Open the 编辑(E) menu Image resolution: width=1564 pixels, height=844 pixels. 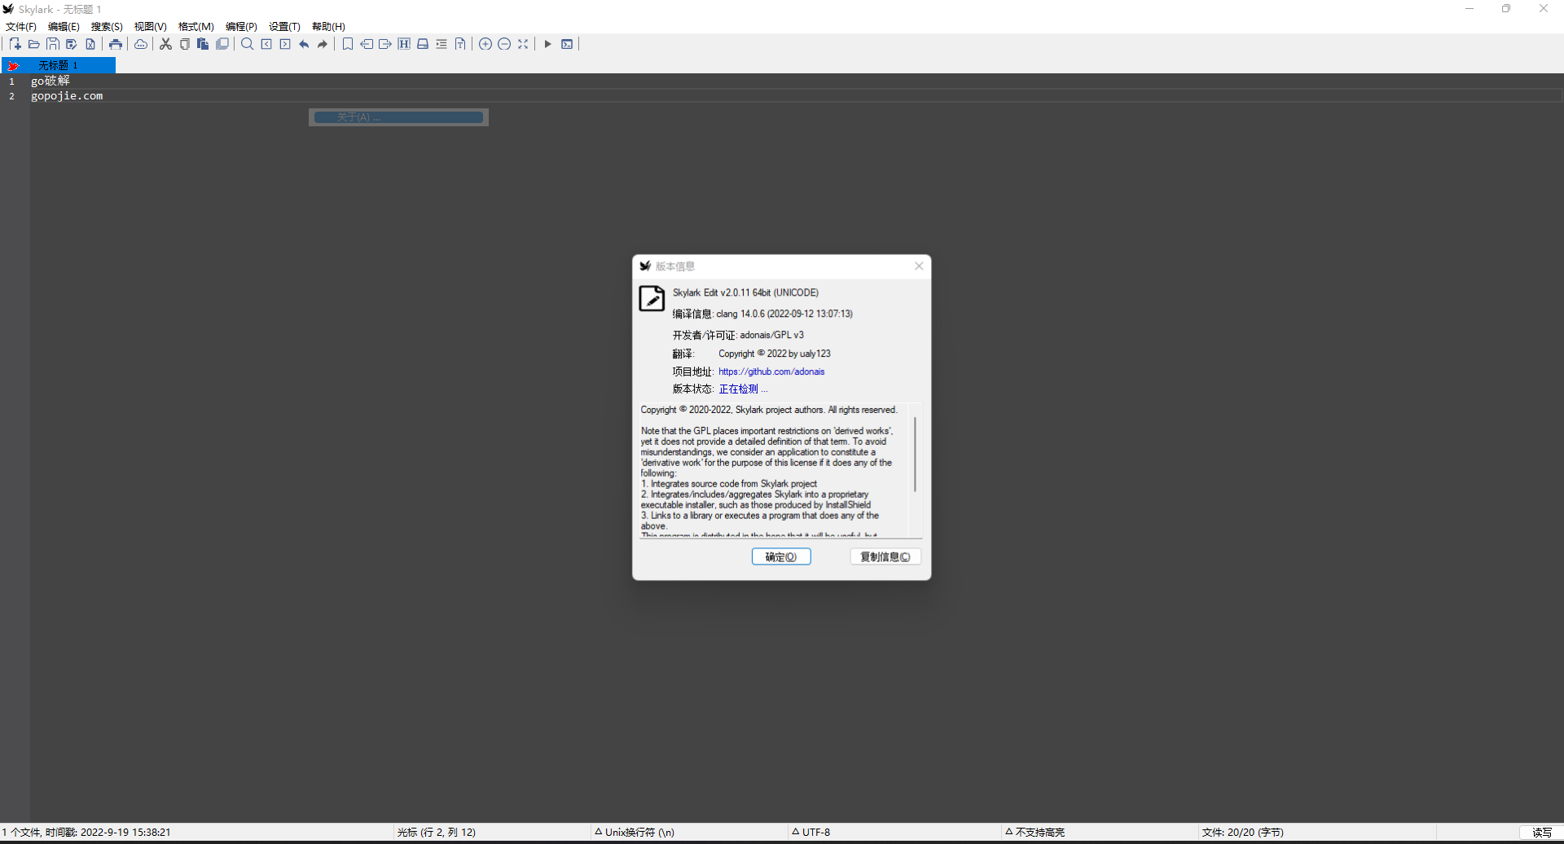[64, 27]
